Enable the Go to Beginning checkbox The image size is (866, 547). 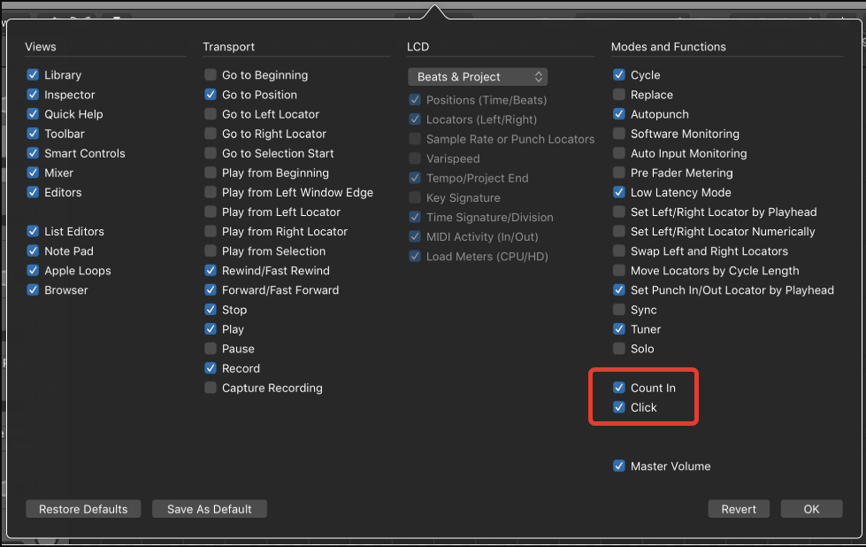tap(211, 74)
